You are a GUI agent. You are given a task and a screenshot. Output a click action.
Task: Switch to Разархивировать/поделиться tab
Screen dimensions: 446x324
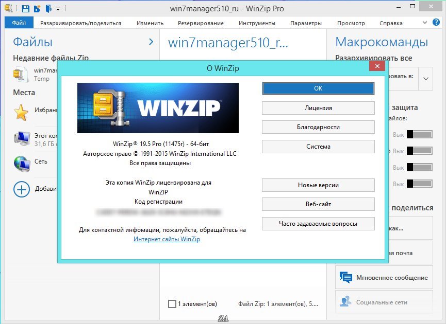click(x=80, y=23)
